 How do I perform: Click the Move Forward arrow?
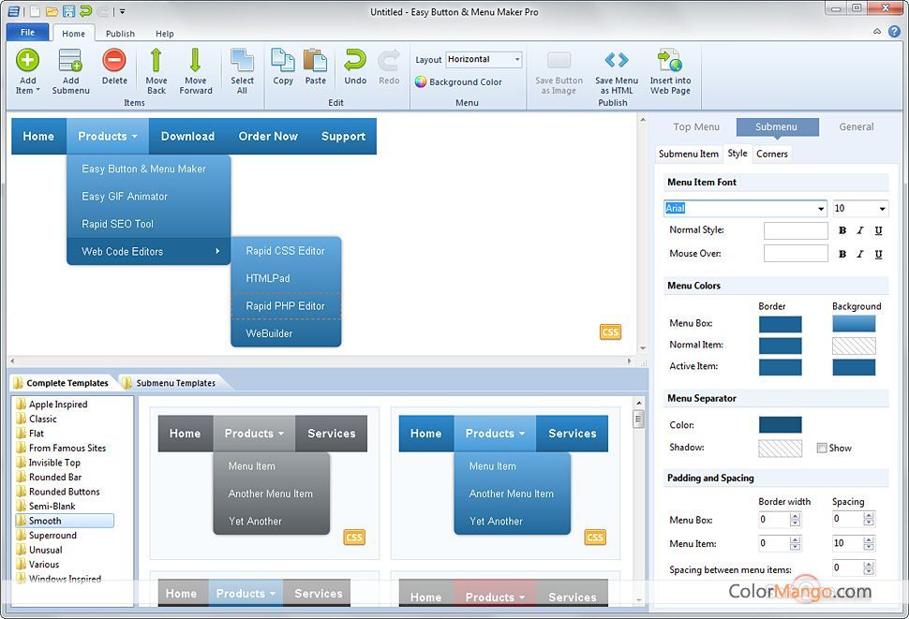pos(195,60)
